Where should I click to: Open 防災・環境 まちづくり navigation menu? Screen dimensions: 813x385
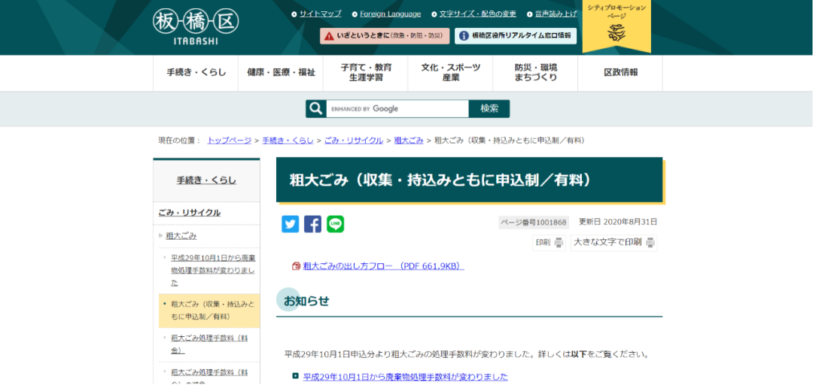point(536,73)
